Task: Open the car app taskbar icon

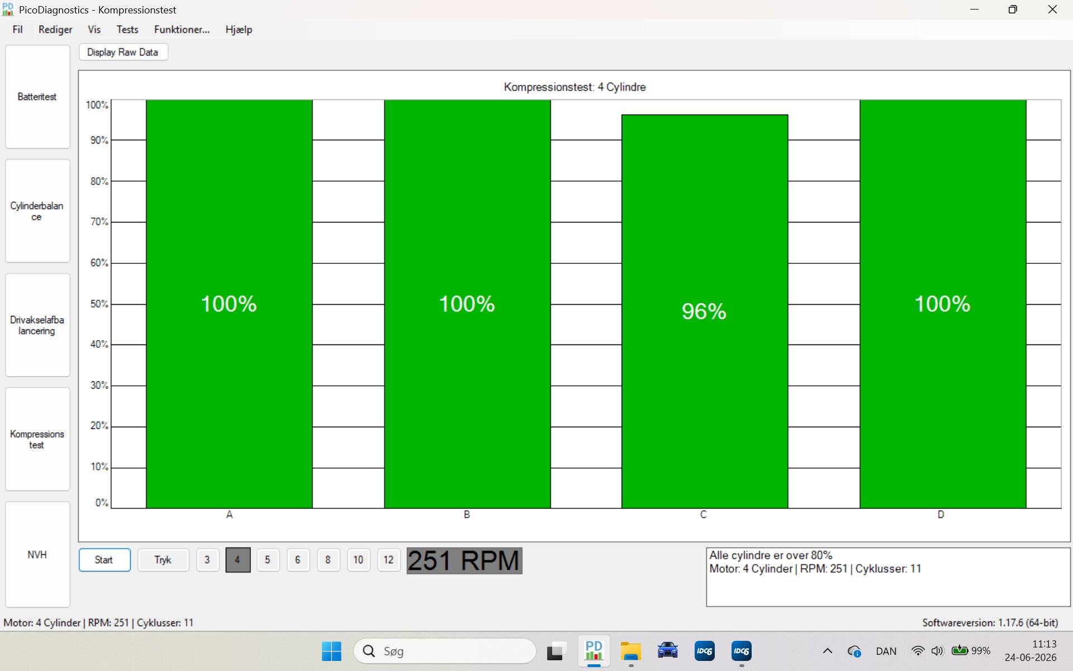Action: point(667,651)
